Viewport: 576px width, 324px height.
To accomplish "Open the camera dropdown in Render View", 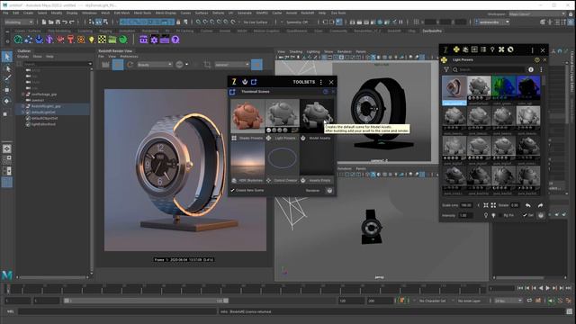I will click(232, 65).
